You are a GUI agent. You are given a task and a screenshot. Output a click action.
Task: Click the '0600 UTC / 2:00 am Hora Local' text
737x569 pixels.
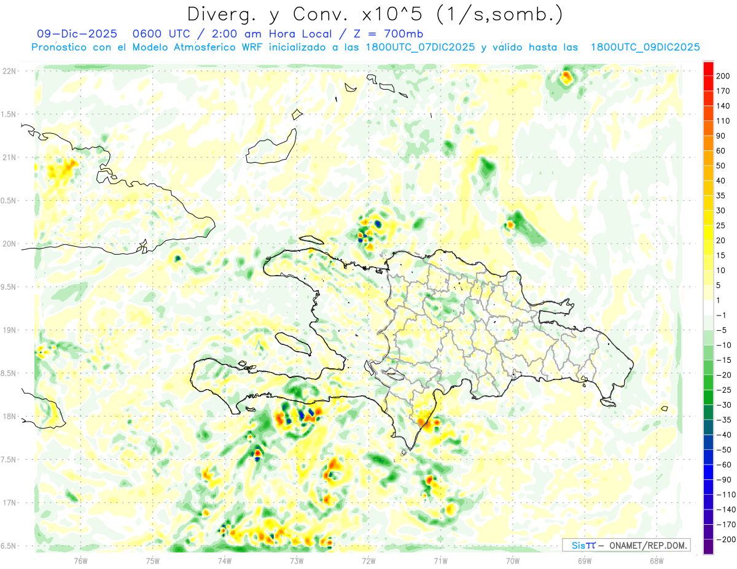[x=239, y=34]
